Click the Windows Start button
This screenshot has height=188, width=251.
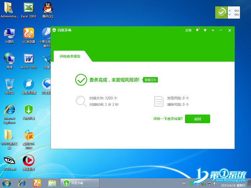click(x=7, y=183)
